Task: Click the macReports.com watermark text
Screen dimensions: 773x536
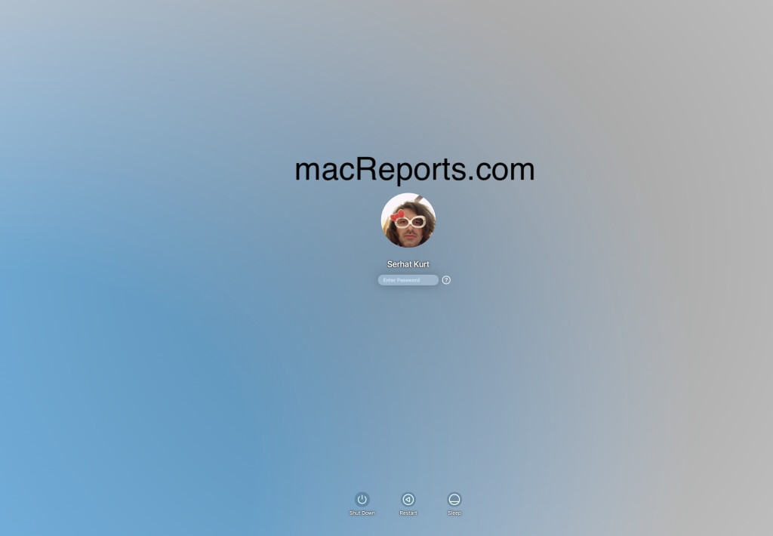Action: coord(414,169)
